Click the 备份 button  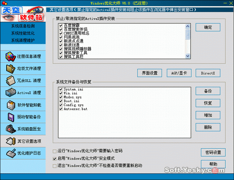point(208,91)
